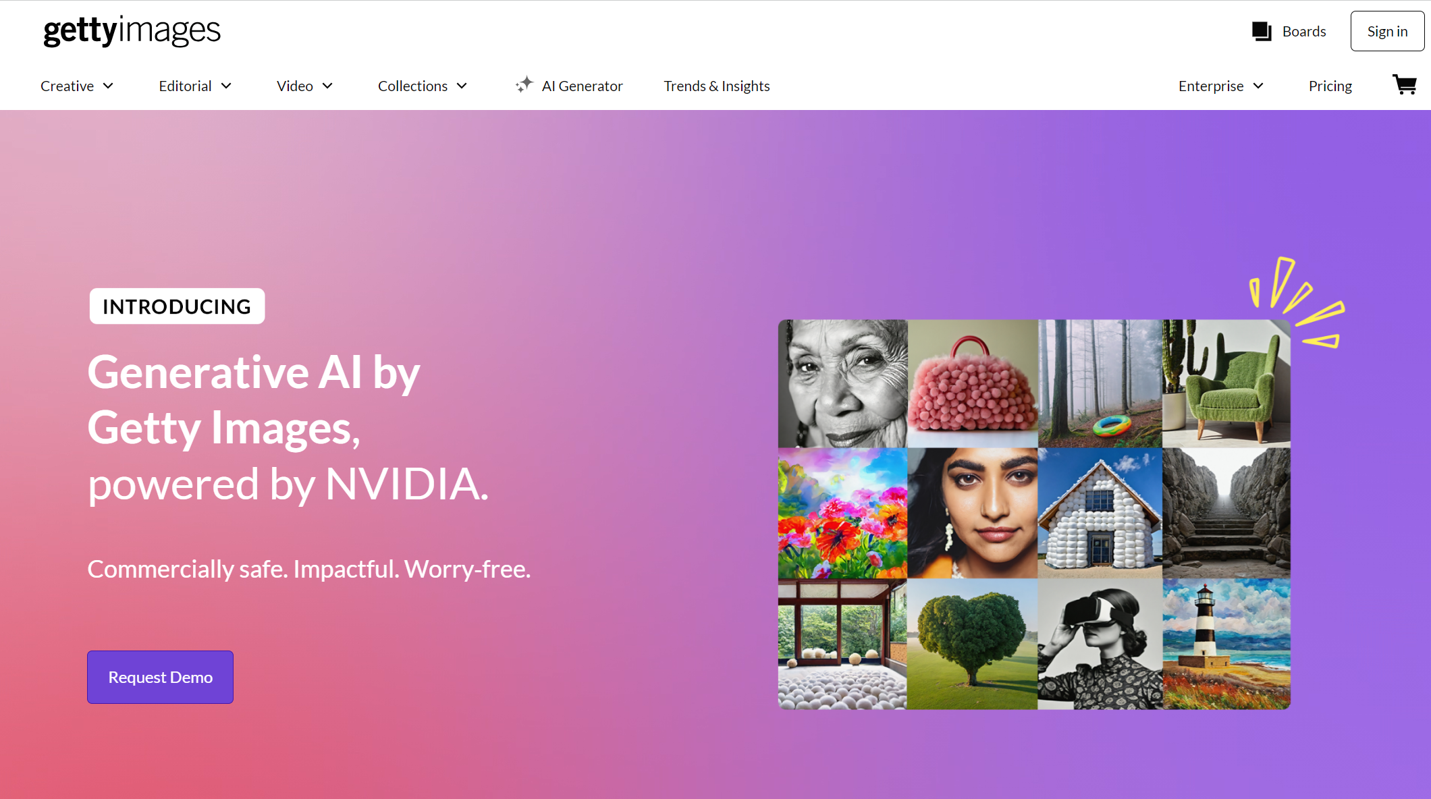Expand the Enterprise dropdown menu

pos(1220,86)
